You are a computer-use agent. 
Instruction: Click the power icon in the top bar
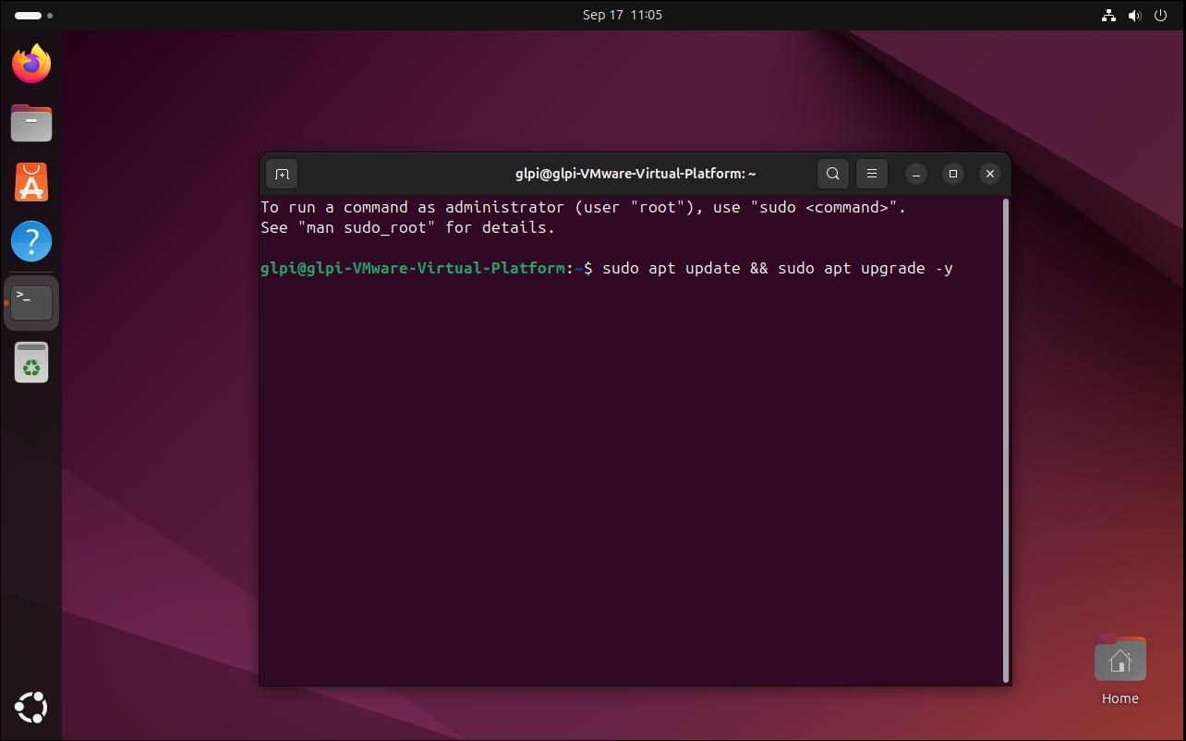(1160, 15)
